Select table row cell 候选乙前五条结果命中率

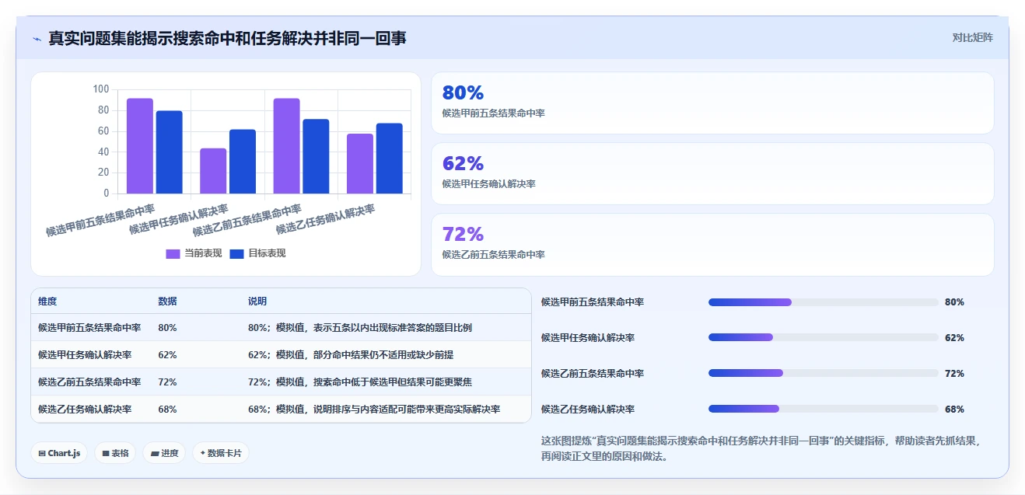coord(89,382)
